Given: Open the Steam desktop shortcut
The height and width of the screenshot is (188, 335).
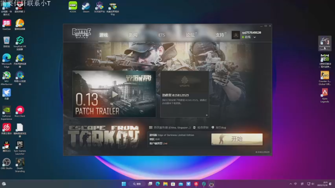Looking at the screenshot, I should [86, 7].
